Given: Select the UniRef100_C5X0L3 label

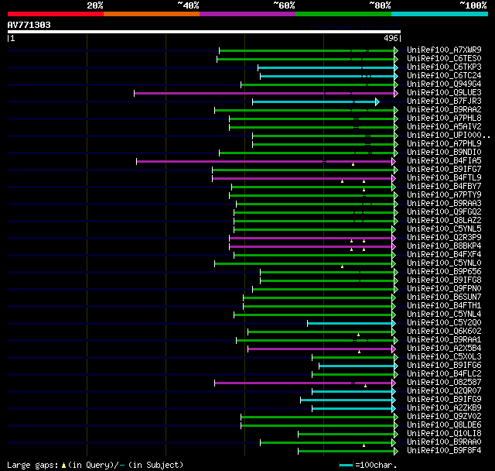Looking at the screenshot, I should pyautogui.click(x=444, y=357).
